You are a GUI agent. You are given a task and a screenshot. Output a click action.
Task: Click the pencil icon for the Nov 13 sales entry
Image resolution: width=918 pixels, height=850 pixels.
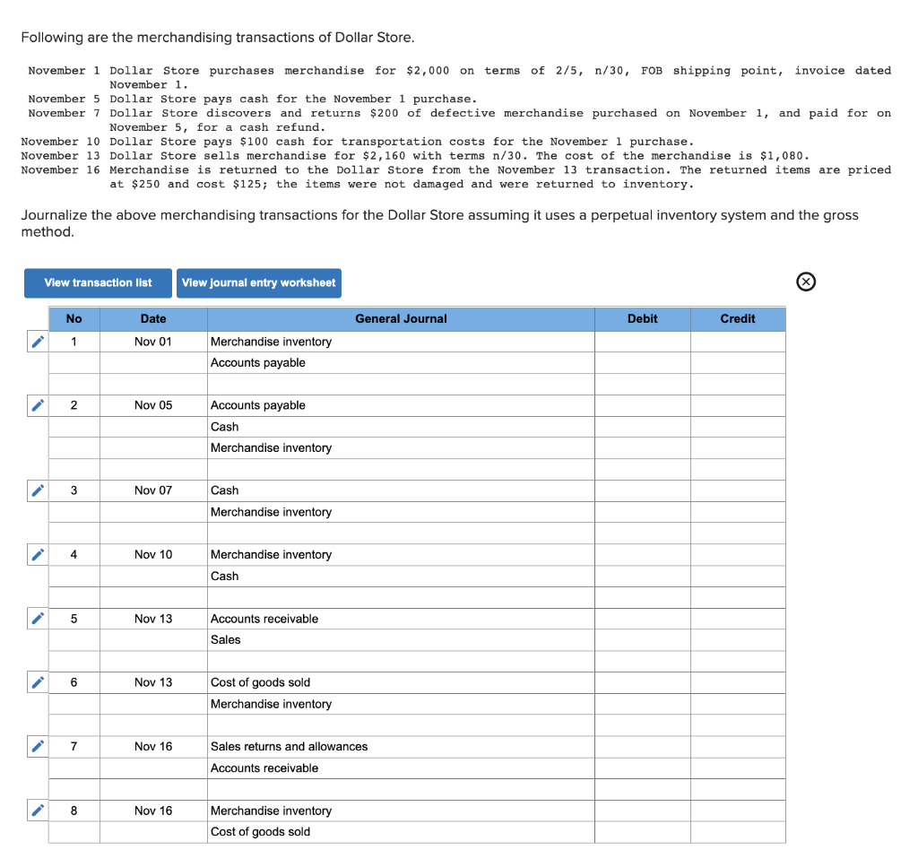[x=37, y=619]
